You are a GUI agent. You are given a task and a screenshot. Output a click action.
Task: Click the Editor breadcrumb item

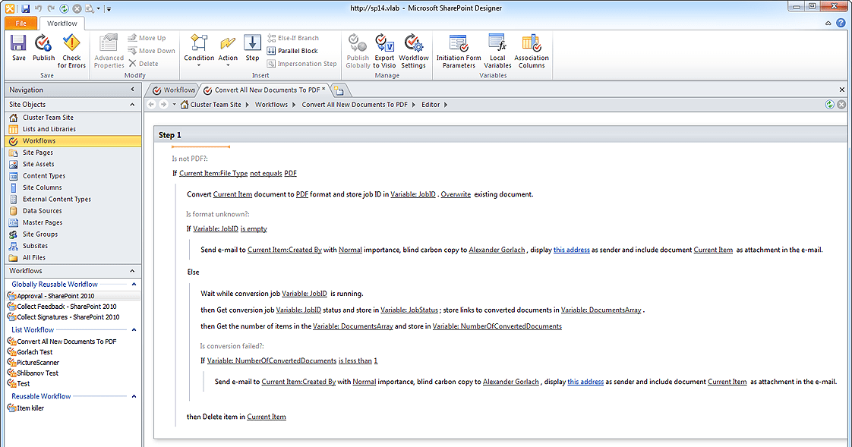[x=431, y=104]
